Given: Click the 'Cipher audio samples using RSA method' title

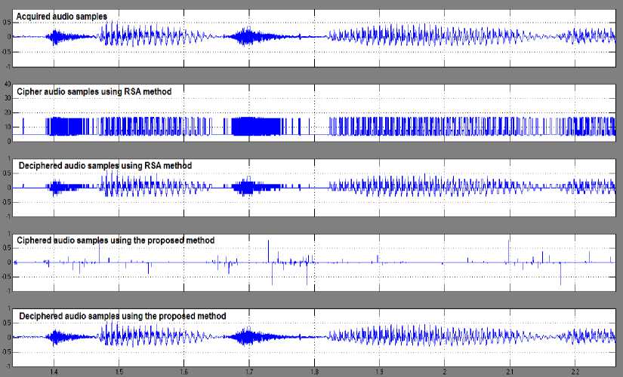Looking at the screenshot, I should tap(94, 92).
